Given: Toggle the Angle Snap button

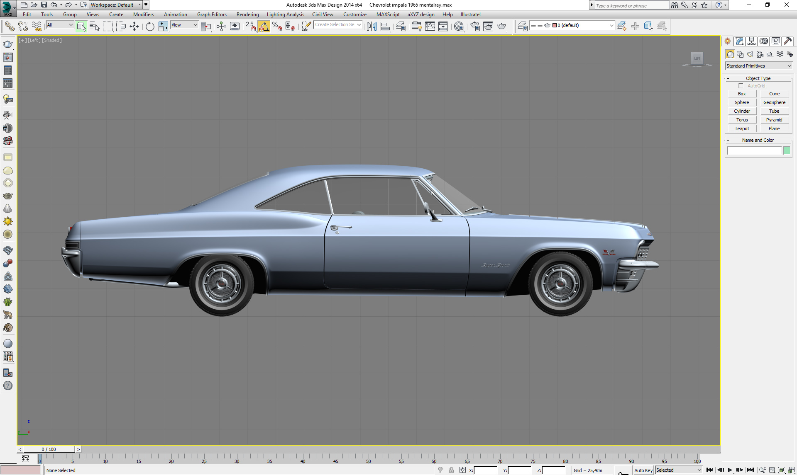Looking at the screenshot, I should [x=264, y=27].
